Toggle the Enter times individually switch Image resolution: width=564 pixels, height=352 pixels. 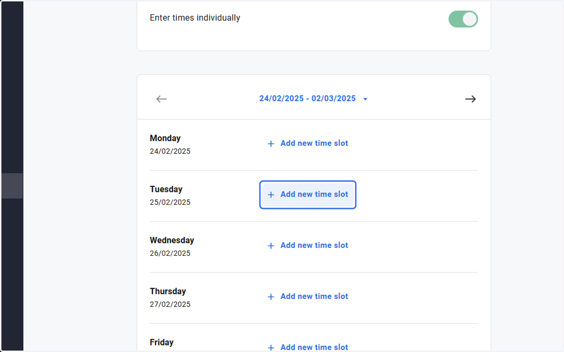click(463, 19)
